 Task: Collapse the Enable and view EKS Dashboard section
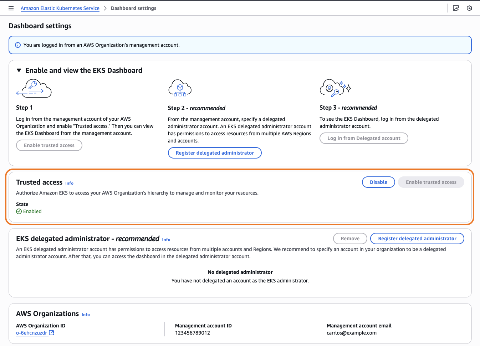[19, 70]
